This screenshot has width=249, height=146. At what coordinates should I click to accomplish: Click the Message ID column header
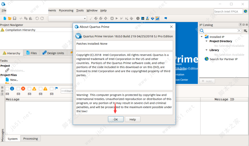224,99
